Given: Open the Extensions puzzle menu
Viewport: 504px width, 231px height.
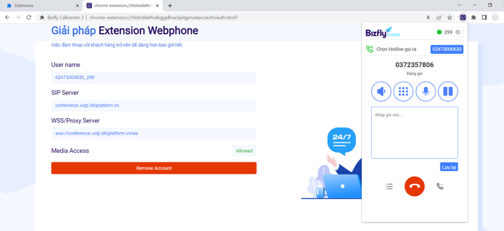Looking at the screenshot, I should coord(473,18).
